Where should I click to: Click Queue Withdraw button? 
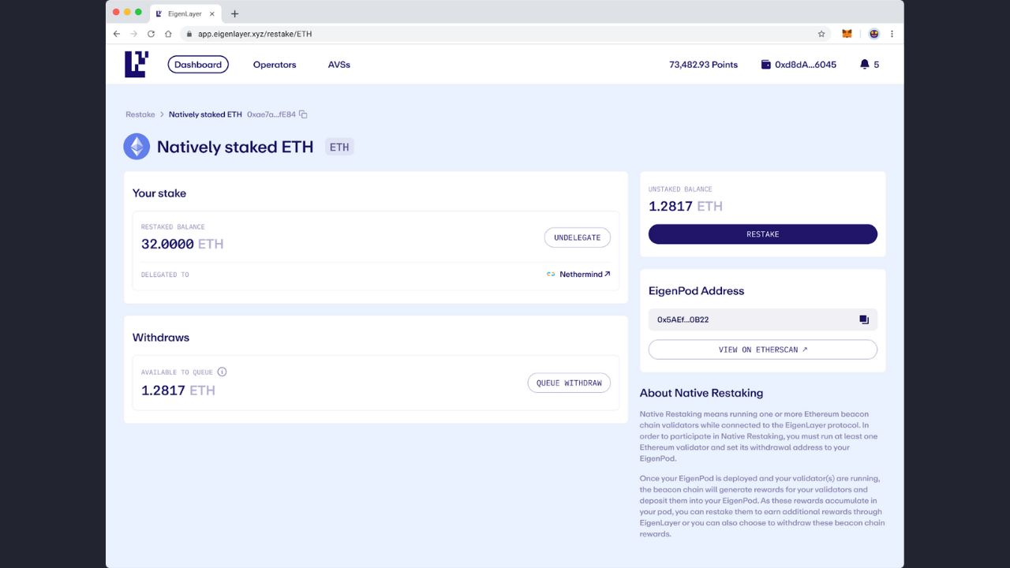tap(569, 383)
